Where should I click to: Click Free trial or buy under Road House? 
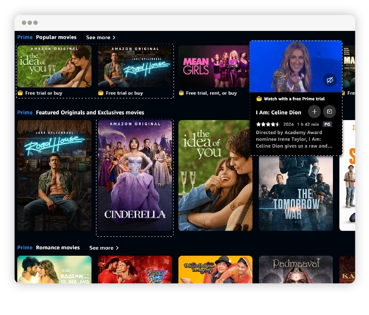click(124, 93)
